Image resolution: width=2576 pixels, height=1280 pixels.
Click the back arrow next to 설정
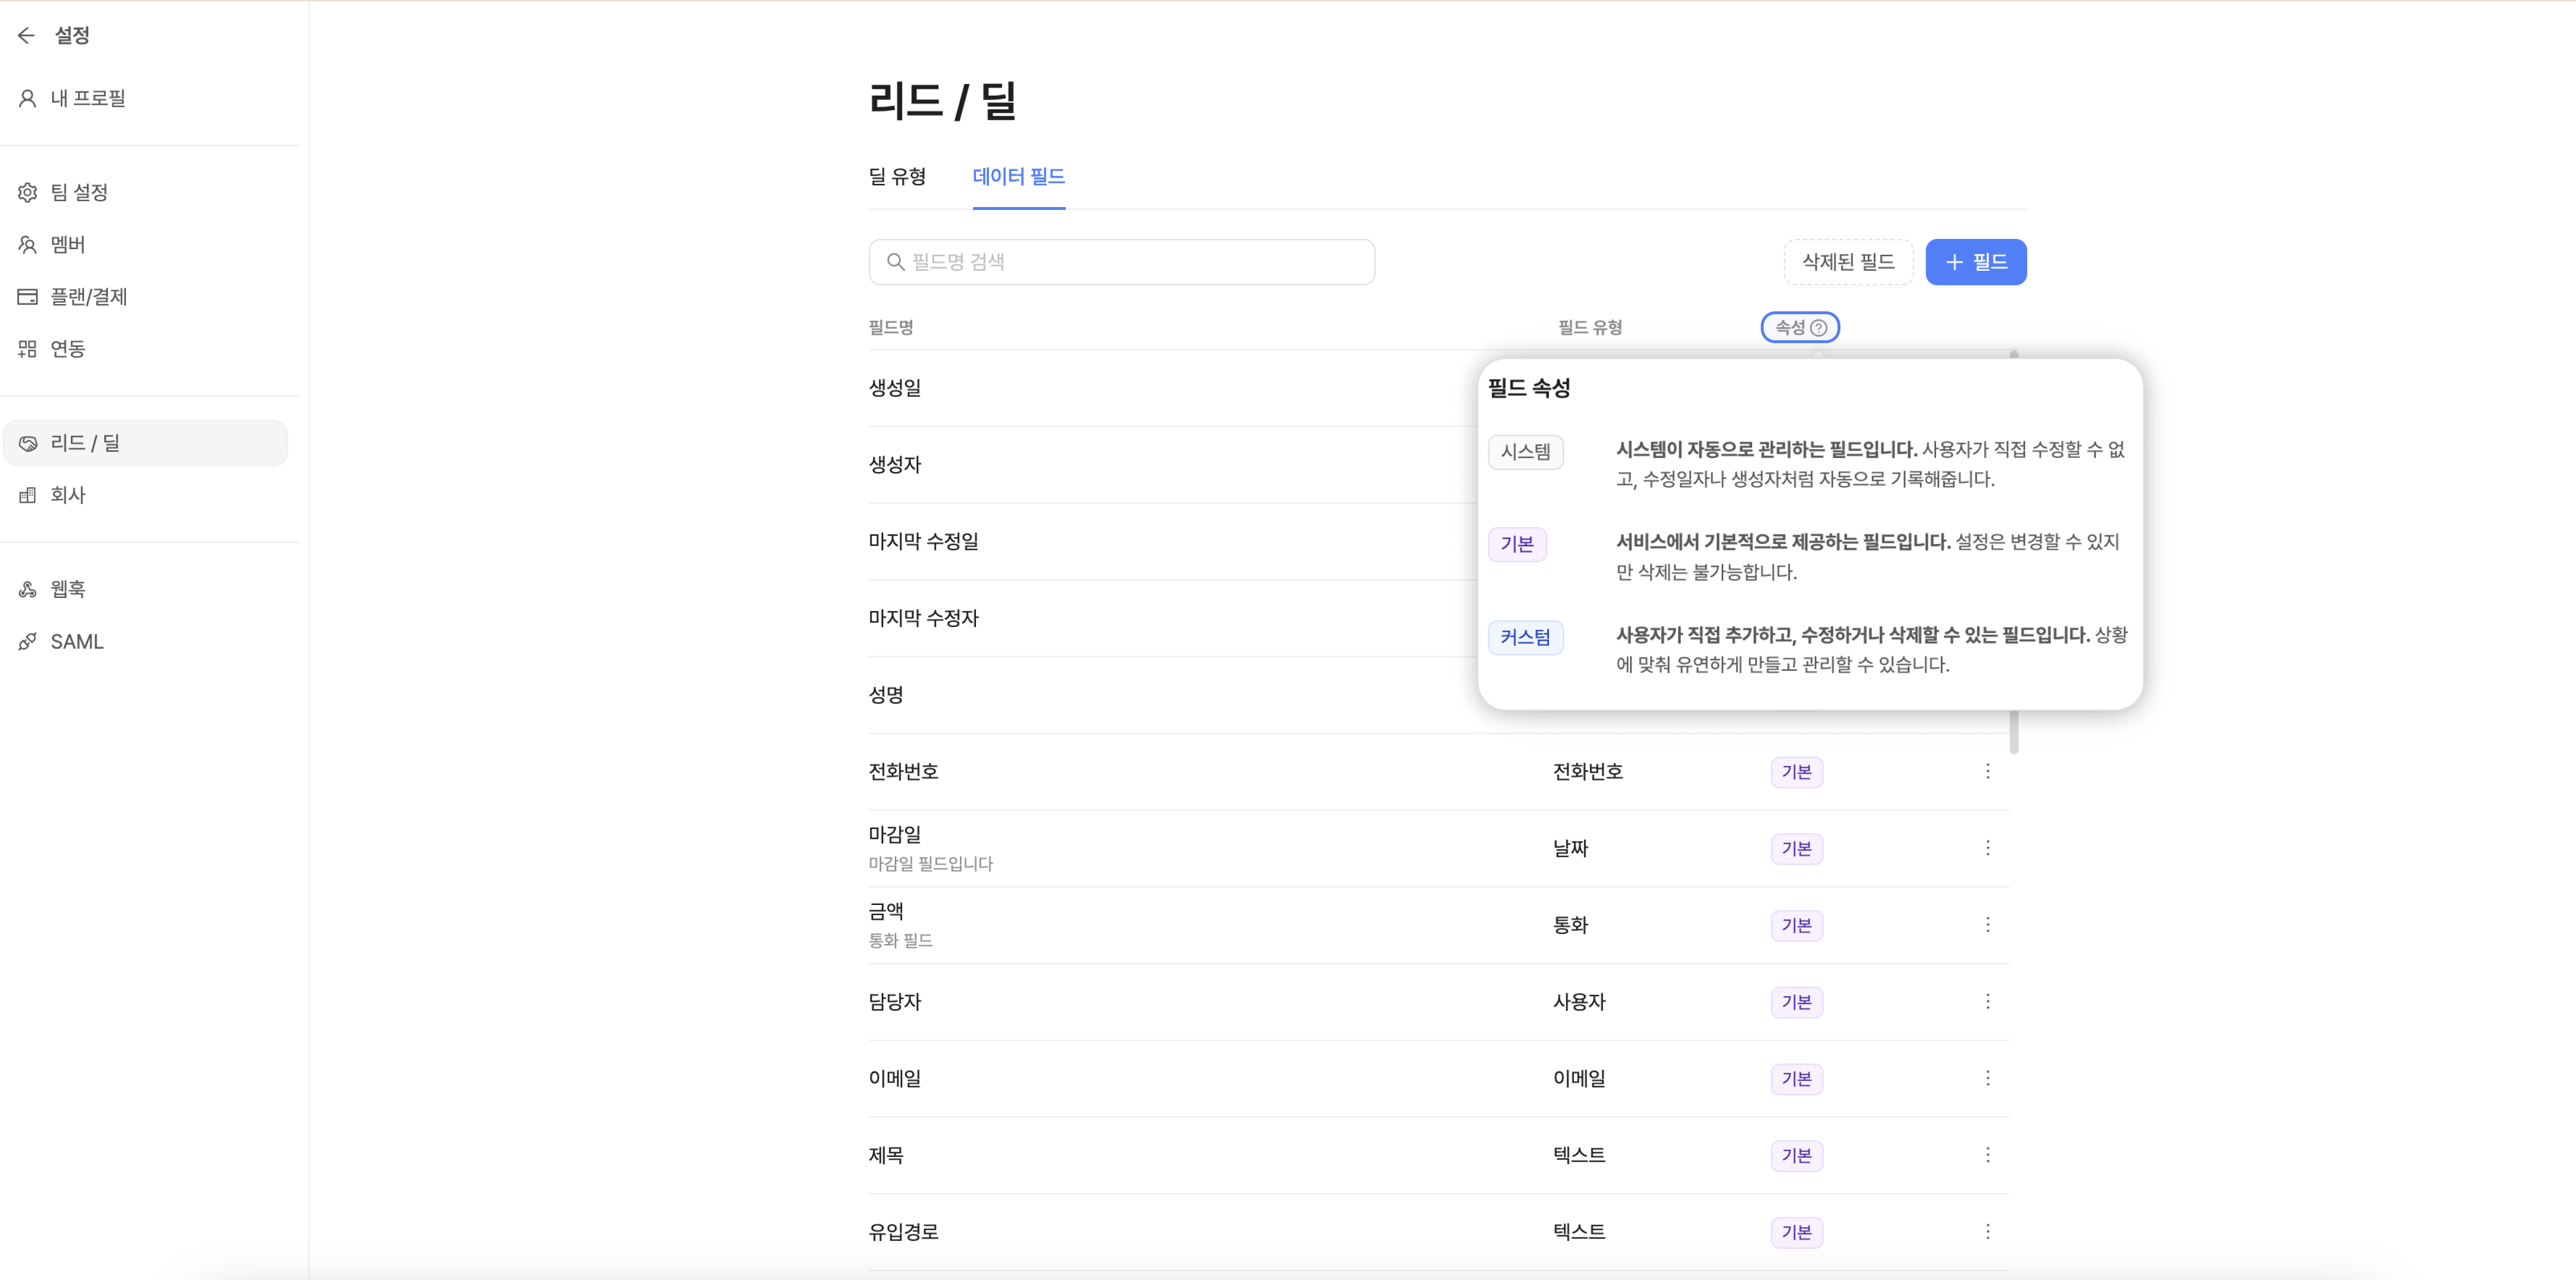(x=26, y=36)
